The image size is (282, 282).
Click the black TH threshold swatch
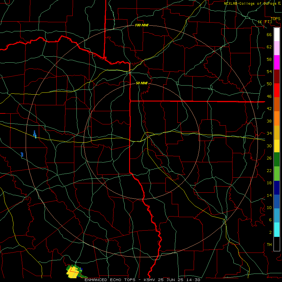pos(277,244)
